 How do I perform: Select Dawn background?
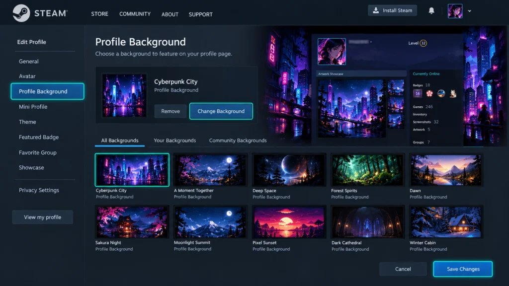[446, 170]
